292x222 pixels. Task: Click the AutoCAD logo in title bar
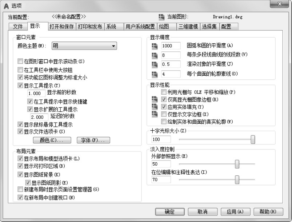coord(6,6)
